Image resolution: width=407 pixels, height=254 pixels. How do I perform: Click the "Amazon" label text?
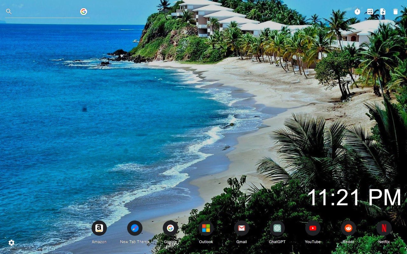pyautogui.click(x=99, y=242)
